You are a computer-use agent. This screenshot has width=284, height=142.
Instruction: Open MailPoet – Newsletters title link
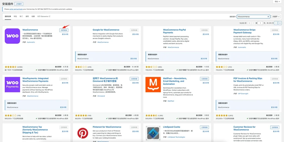click(x=175, y=81)
